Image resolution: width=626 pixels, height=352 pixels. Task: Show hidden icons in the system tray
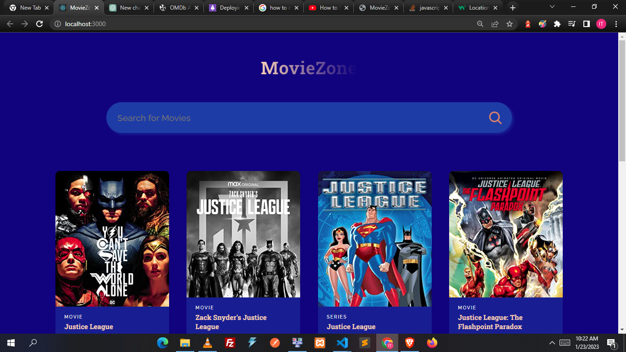552,342
